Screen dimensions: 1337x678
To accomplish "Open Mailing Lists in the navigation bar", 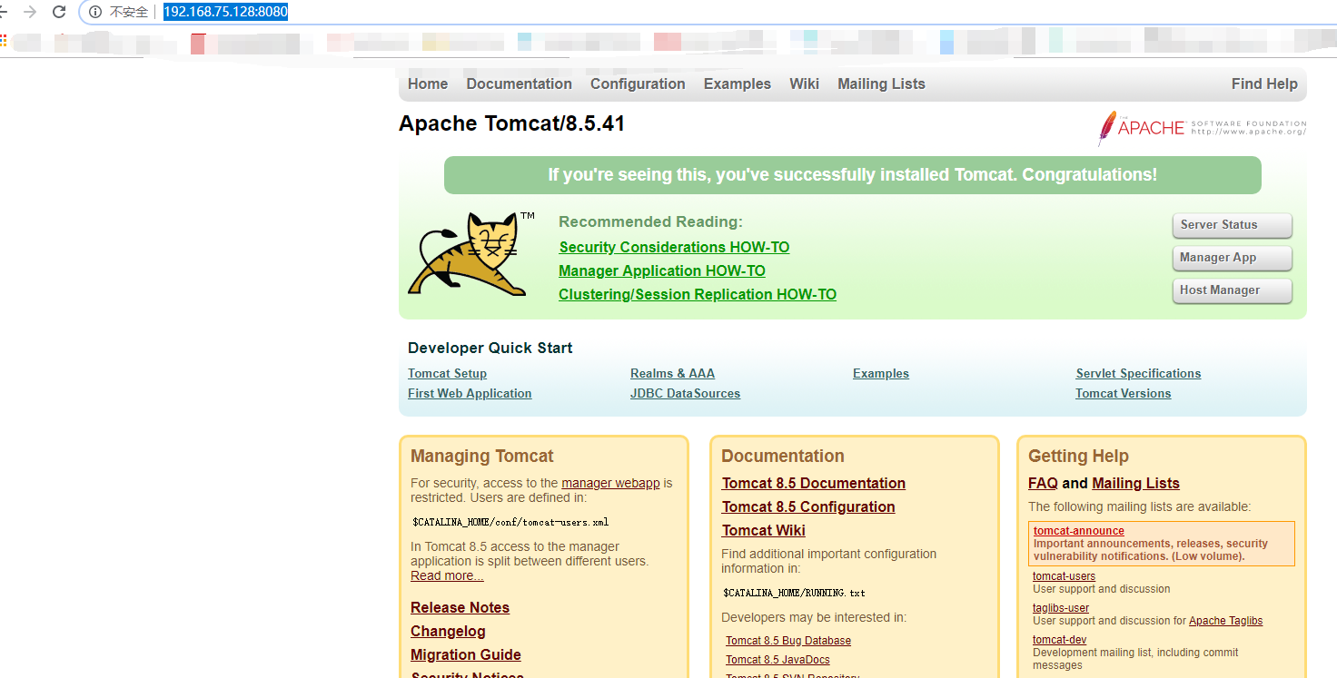I will pyautogui.click(x=881, y=84).
